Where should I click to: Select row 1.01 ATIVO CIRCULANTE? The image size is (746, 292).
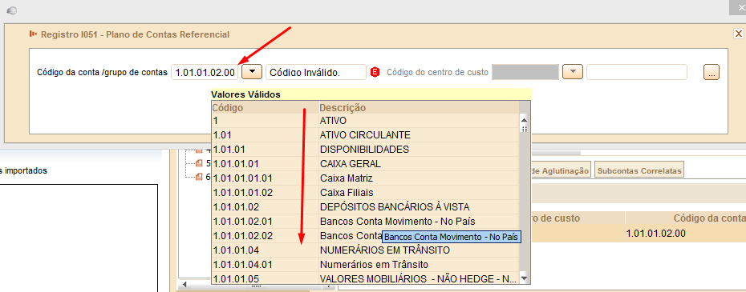[x=366, y=135]
